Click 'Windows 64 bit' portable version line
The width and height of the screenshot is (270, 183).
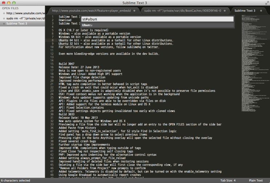click(x=100, y=37)
